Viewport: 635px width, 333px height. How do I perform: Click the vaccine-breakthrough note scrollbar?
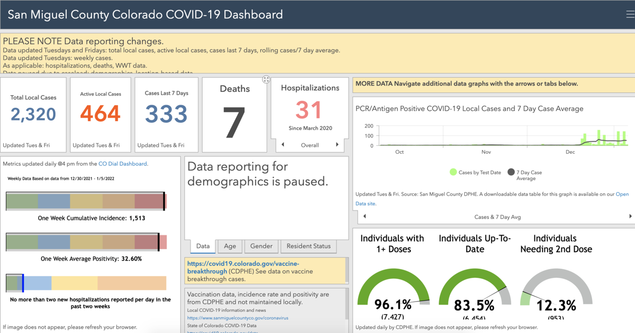point(347,271)
